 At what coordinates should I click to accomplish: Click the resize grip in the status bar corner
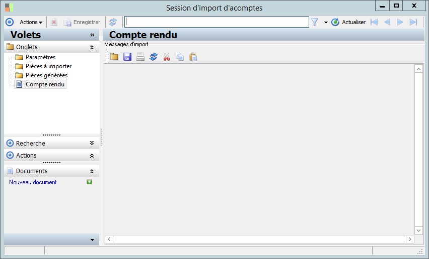tap(420, 251)
